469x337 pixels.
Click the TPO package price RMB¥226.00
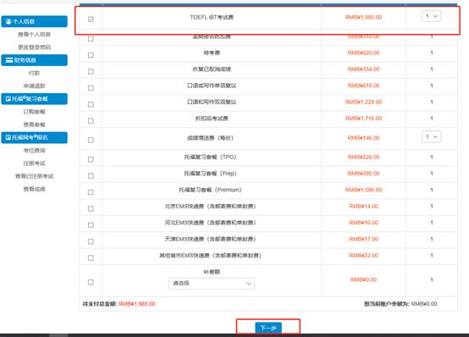[363, 157]
